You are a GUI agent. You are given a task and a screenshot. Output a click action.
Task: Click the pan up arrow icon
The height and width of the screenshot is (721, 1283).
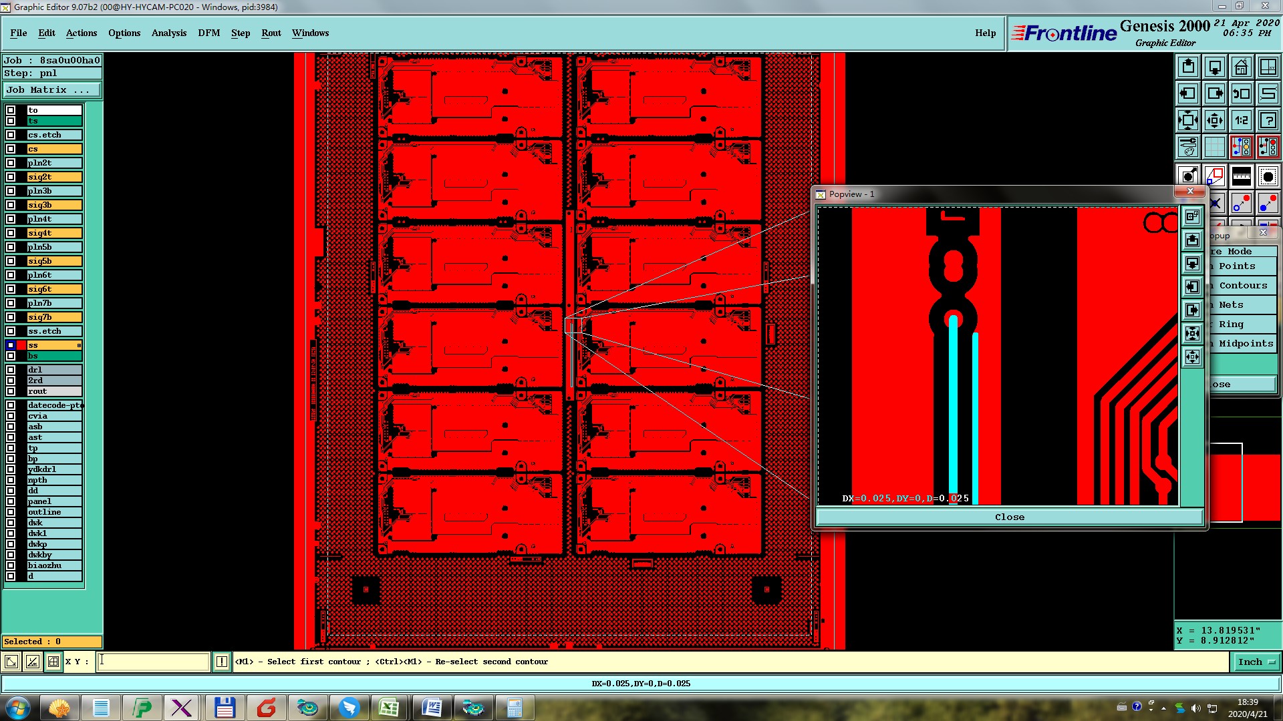pos(1188,67)
